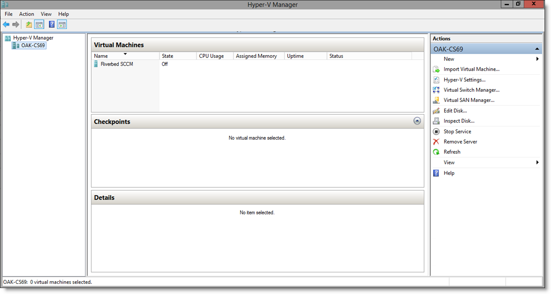
Task: Click the New action label
Action: pyautogui.click(x=449, y=59)
